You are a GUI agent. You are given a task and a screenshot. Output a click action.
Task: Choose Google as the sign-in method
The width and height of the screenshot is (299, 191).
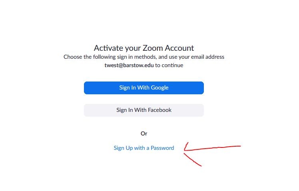point(144,88)
